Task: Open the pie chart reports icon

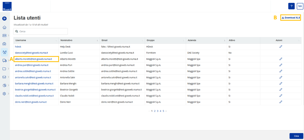Action: (4, 85)
